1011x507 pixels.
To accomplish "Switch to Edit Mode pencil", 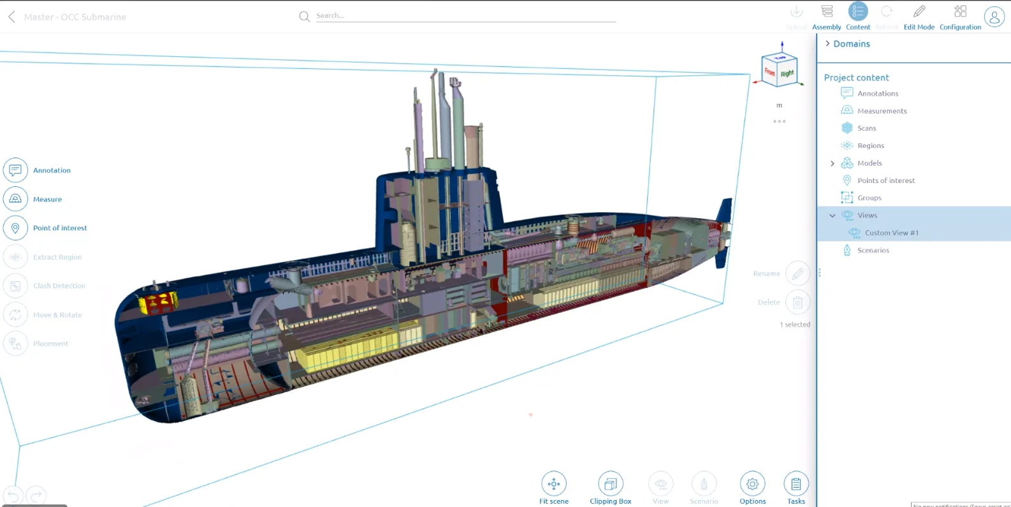I will coord(919,11).
